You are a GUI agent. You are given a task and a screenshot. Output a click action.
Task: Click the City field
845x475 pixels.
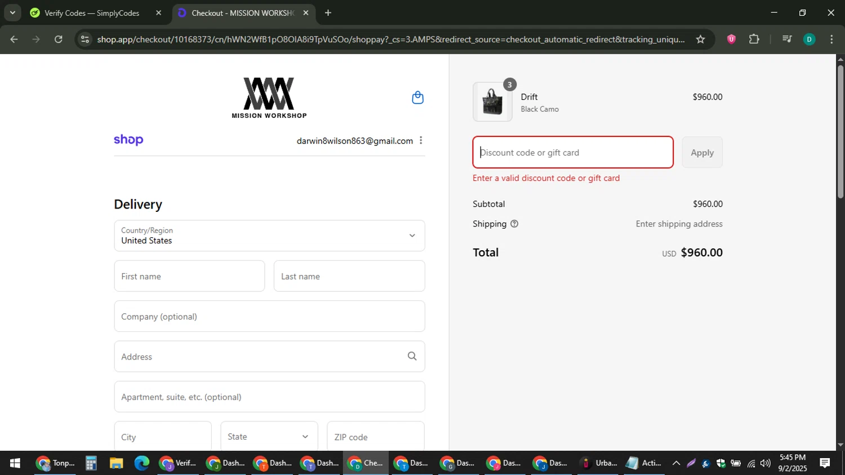163,436
